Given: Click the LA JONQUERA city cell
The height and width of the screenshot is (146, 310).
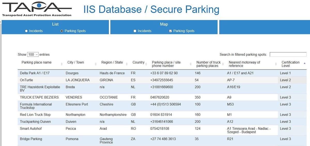Looking at the screenshot, I should point(78,80).
